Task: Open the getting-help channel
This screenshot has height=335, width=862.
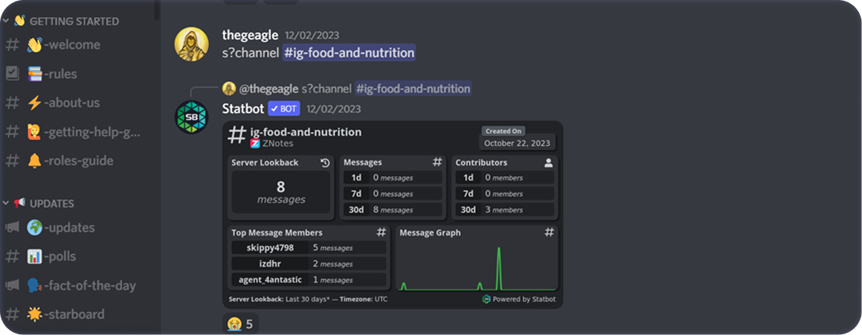Action: click(x=89, y=132)
